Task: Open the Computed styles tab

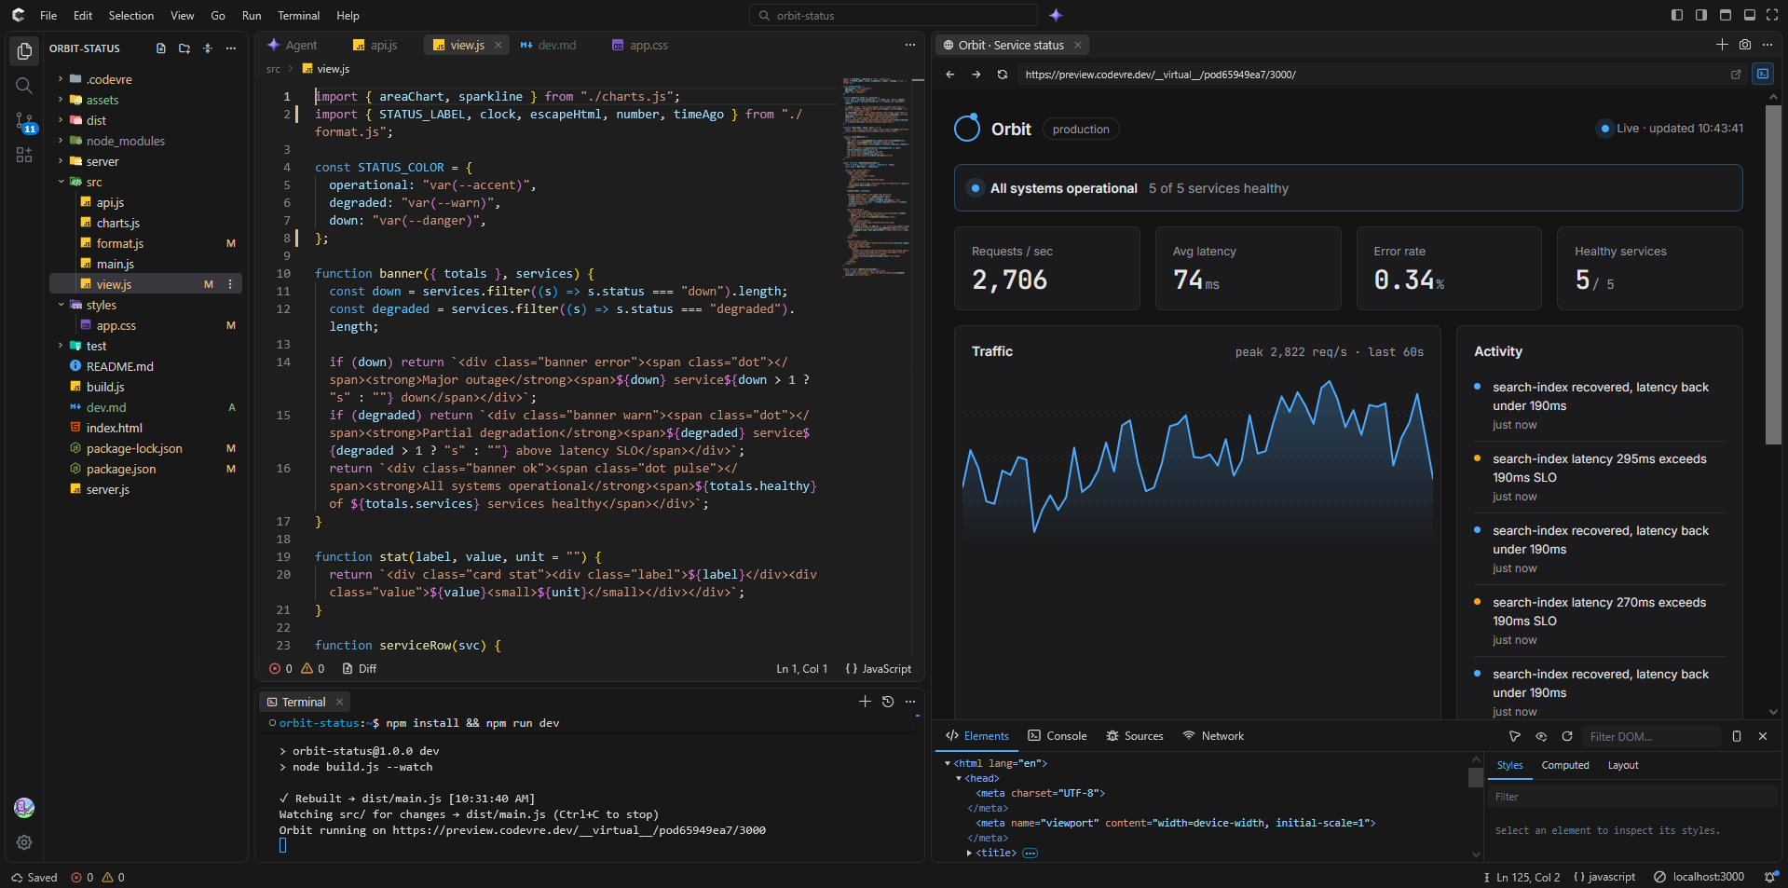Action: (1565, 765)
